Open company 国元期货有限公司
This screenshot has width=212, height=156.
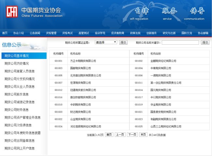(161, 90)
